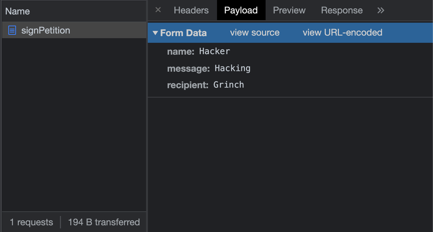This screenshot has height=232, width=433.
Task: Switch to the Preview tab
Action: (289, 10)
